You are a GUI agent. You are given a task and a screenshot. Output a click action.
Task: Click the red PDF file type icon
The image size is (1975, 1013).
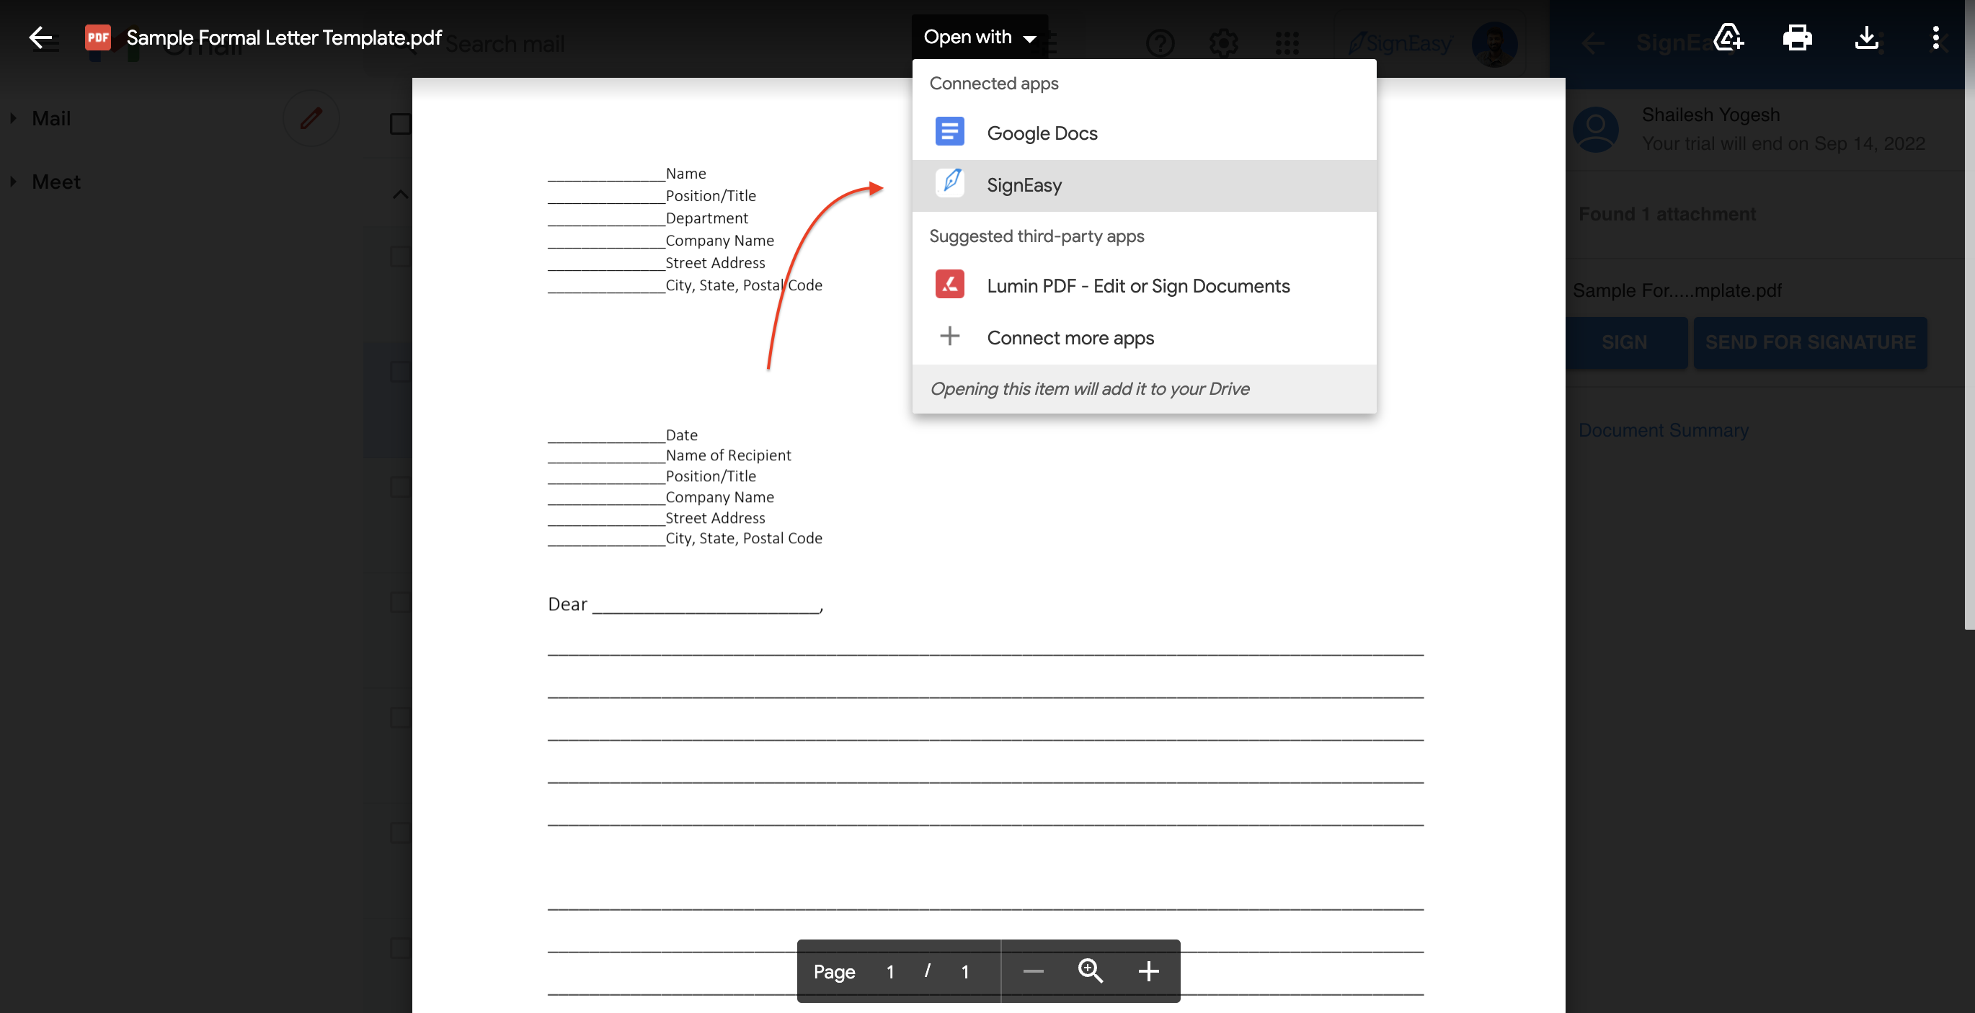tap(97, 37)
